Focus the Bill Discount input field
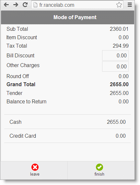The width and height of the screenshot is (140, 185). pyautogui.click(x=115, y=55)
